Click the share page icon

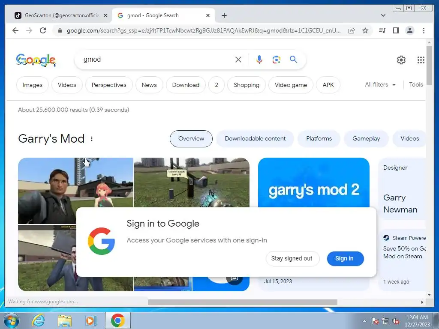(x=352, y=30)
